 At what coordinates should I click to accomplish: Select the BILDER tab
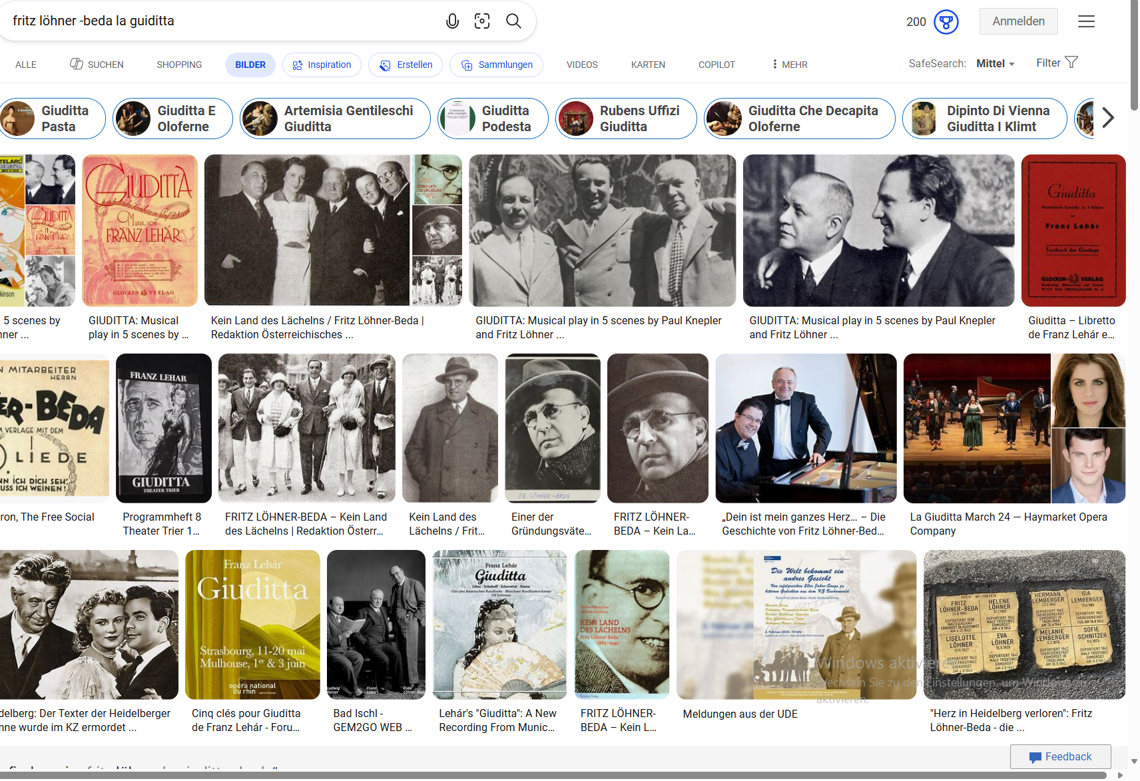(x=250, y=65)
